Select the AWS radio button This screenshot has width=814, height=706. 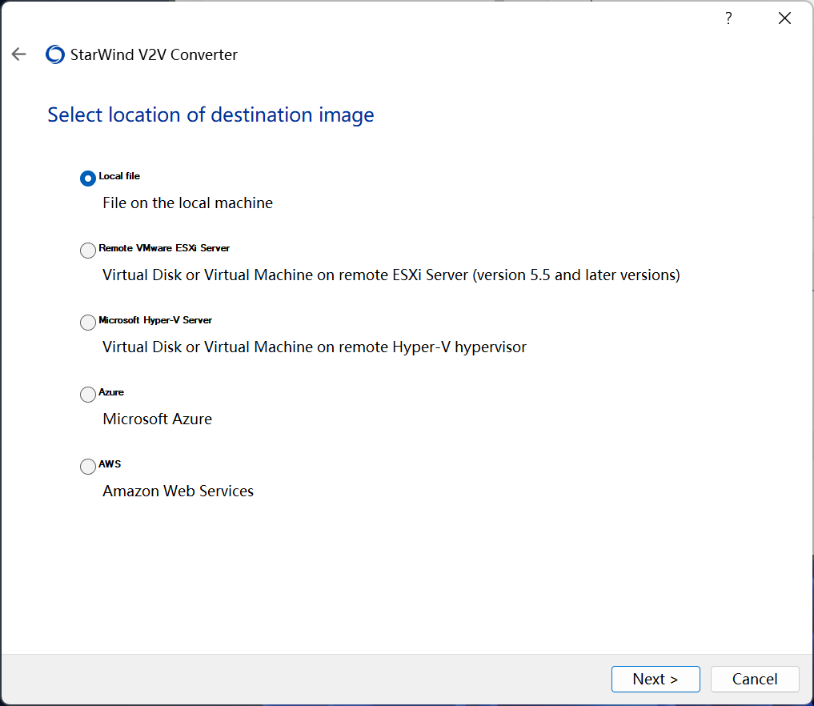coord(88,467)
